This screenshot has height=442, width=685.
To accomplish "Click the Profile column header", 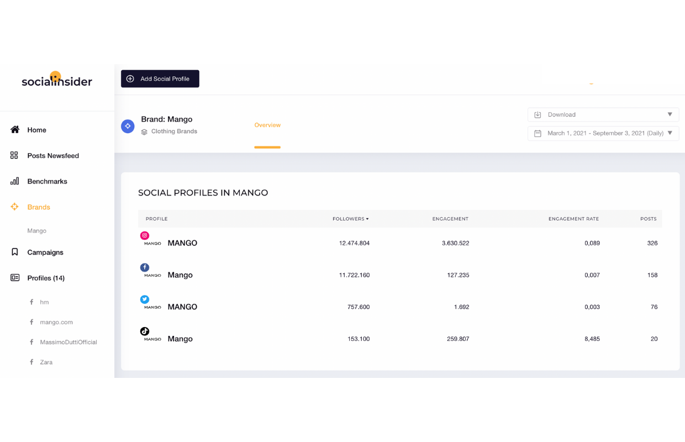I will pyautogui.click(x=156, y=219).
